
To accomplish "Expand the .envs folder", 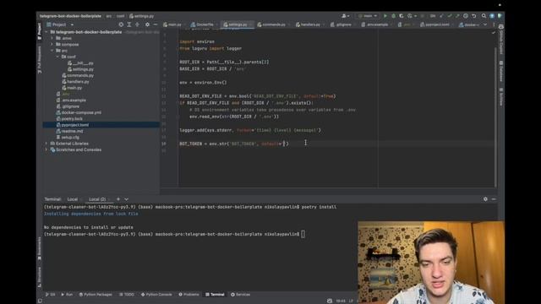I will pyautogui.click(x=52, y=38).
